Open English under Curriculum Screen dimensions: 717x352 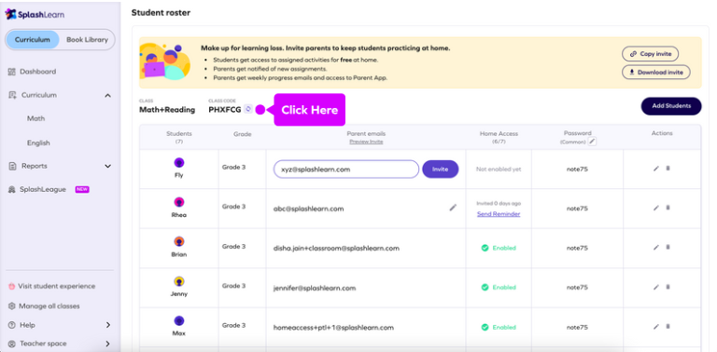[38, 143]
